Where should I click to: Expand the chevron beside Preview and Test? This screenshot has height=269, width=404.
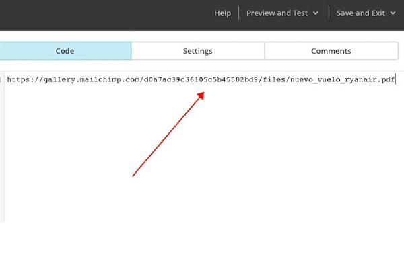(x=316, y=13)
